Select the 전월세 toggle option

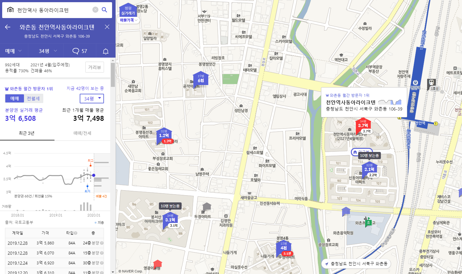click(33, 98)
